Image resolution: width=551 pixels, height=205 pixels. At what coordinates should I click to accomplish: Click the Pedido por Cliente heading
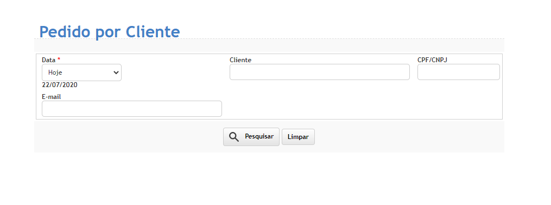110,31
